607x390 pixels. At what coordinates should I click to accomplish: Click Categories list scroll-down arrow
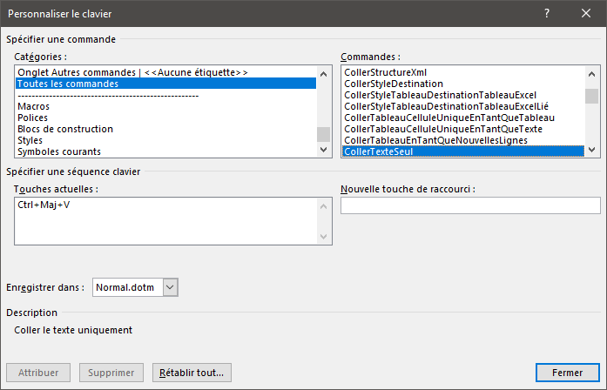[x=324, y=150]
